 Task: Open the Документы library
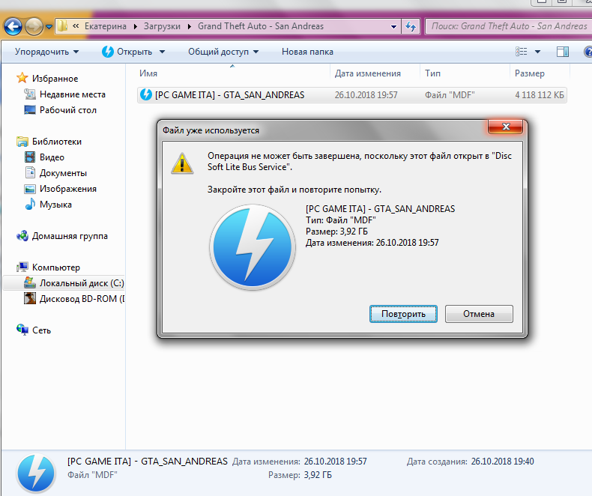63,173
